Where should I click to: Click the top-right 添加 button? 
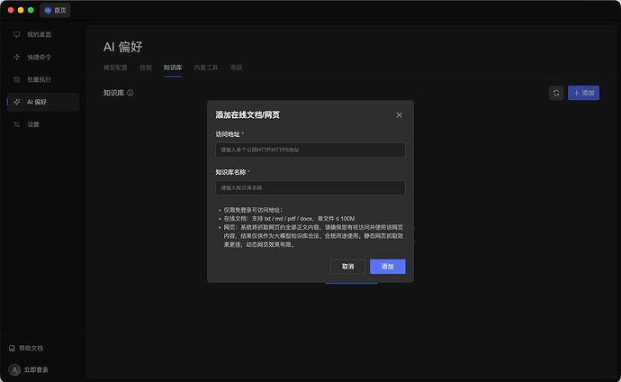point(583,93)
